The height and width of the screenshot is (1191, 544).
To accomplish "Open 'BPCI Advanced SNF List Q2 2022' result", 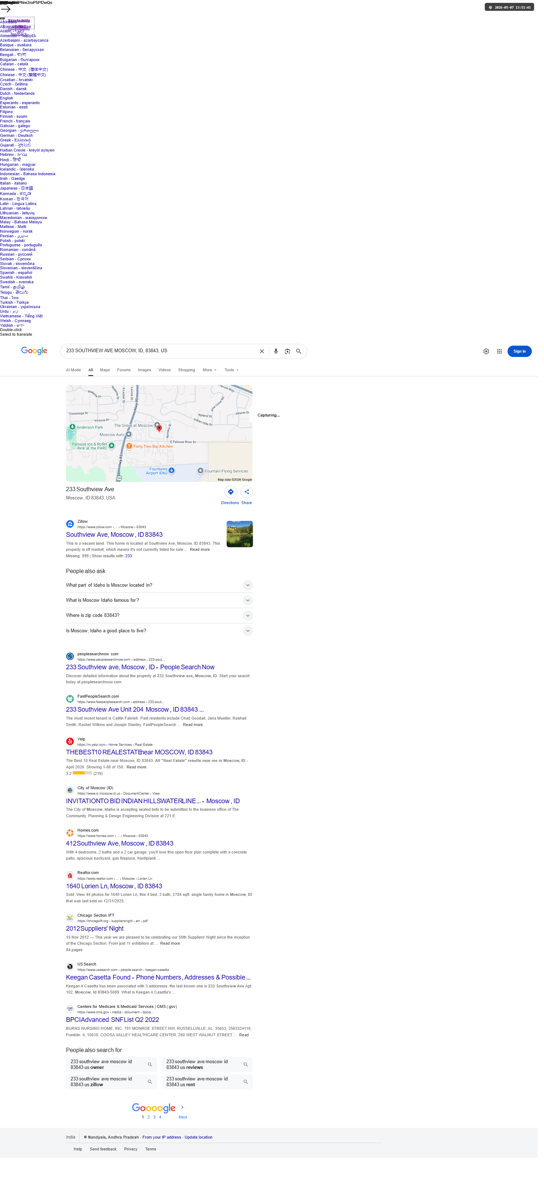I will 112,1020.
